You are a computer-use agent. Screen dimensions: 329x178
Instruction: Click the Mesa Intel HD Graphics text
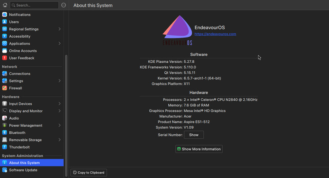[204, 110]
